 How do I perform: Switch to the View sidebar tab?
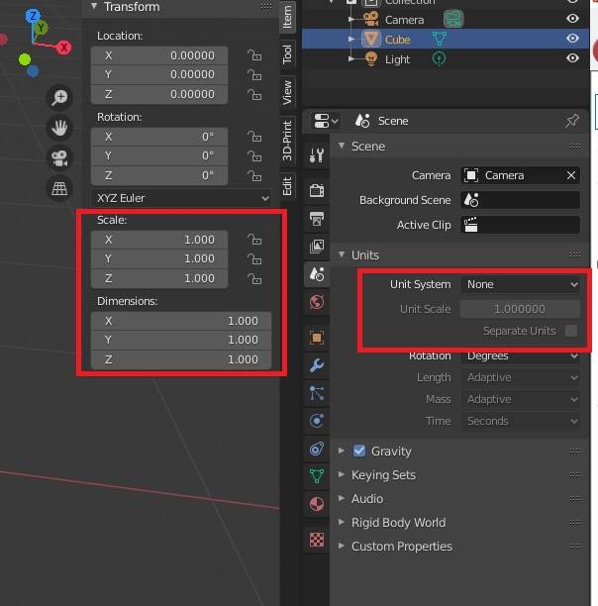click(x=287, y=93)
